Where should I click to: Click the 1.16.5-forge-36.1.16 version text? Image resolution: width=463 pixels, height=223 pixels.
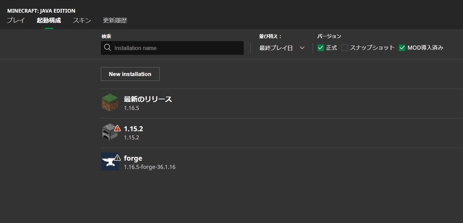pos(149,167)
